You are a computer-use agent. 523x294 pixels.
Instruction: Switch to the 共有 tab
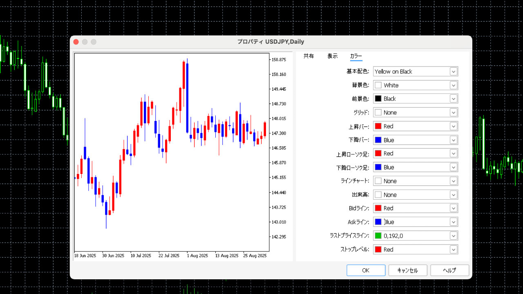pos(308,56)
